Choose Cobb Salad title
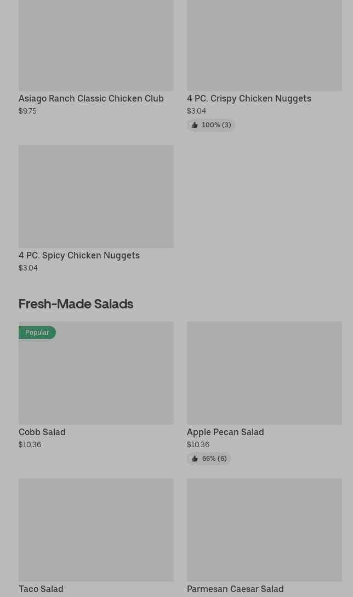The height and width of the screenshot is (597, 353). click(x=42, y=432)
